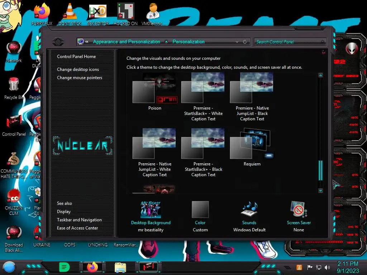Click the back navigation button
This screenshot has width=367, height=275.
tap(58, 42)
